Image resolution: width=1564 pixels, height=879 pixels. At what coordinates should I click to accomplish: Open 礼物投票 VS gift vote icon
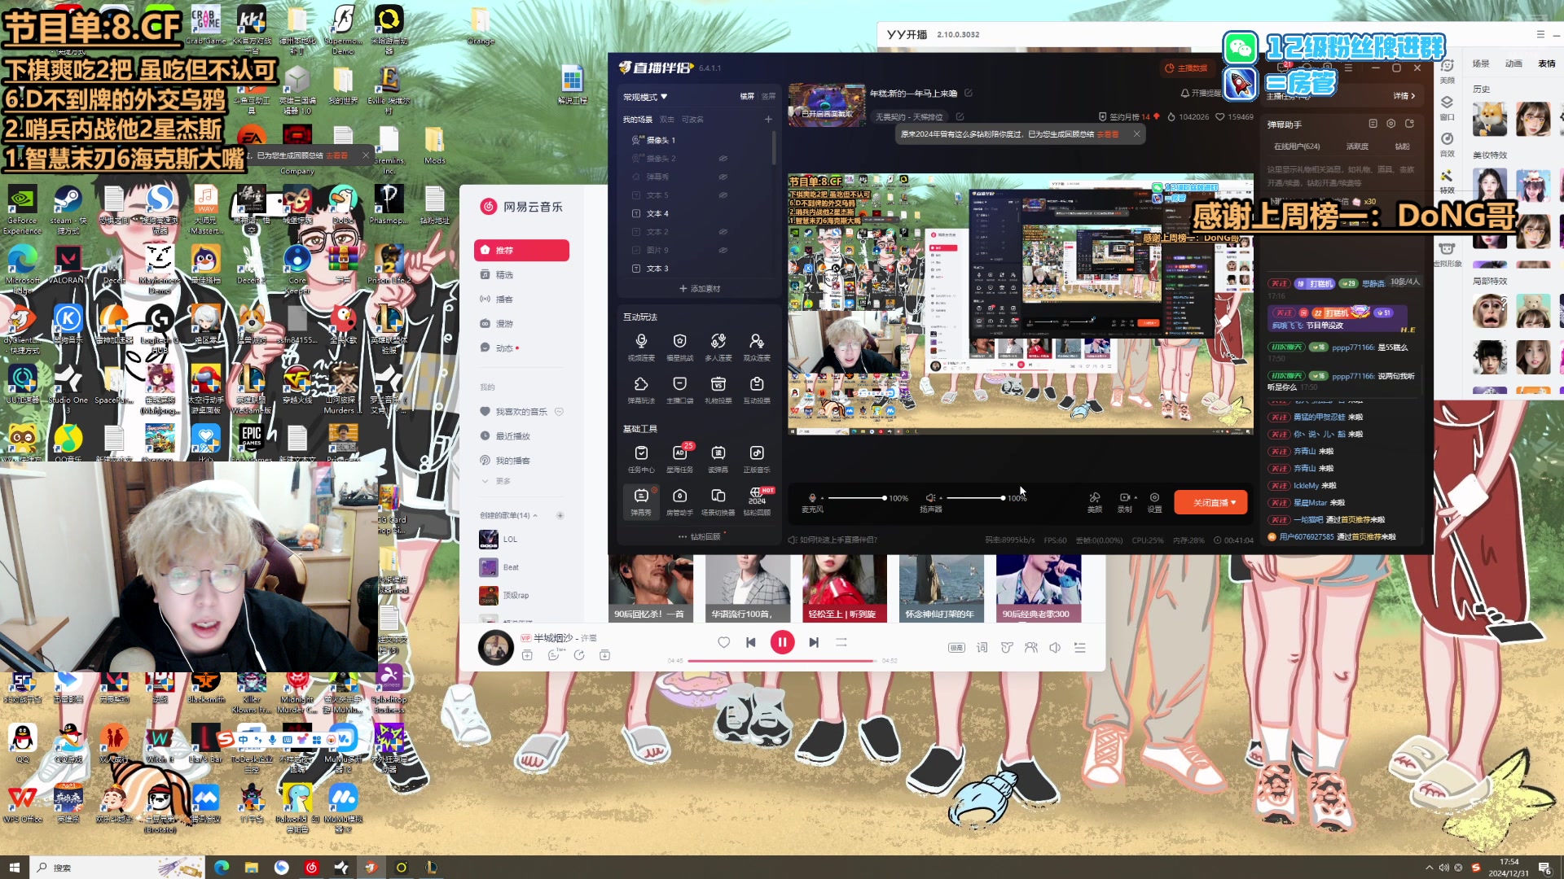(x=718, y=389)
